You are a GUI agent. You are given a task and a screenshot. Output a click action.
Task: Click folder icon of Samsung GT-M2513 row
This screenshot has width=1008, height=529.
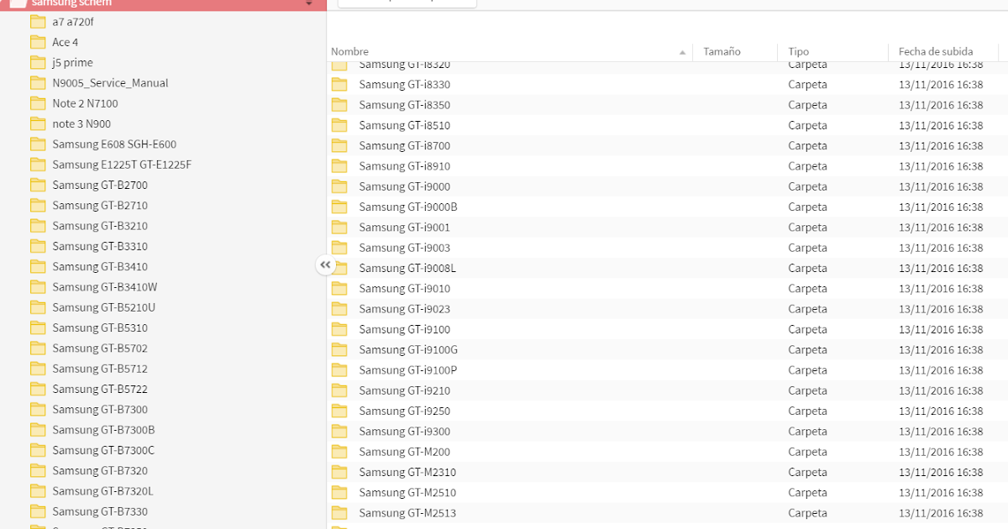[339, 512]
